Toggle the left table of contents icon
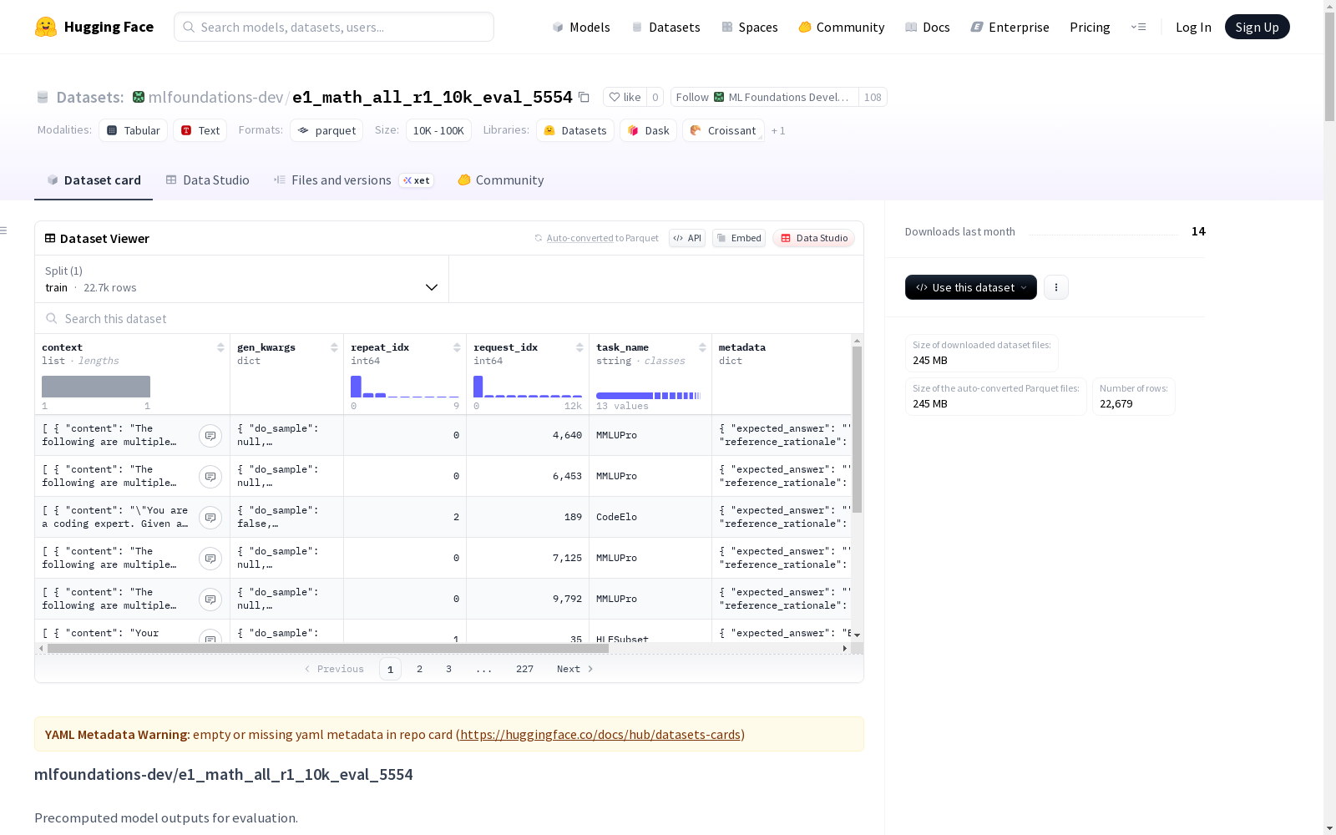 (x=4, y=230)
